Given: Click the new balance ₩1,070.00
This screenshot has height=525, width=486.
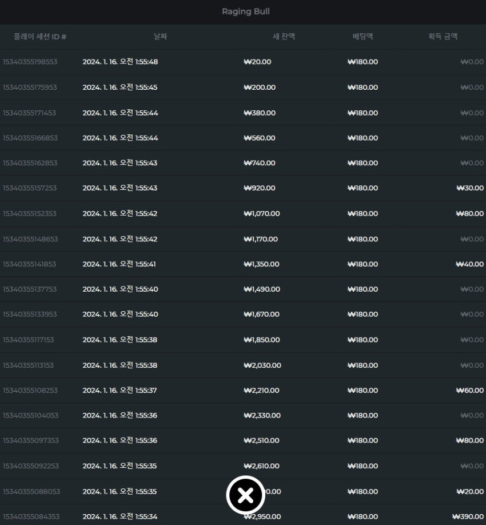Looking at the screenshot, I should (262, 214).
